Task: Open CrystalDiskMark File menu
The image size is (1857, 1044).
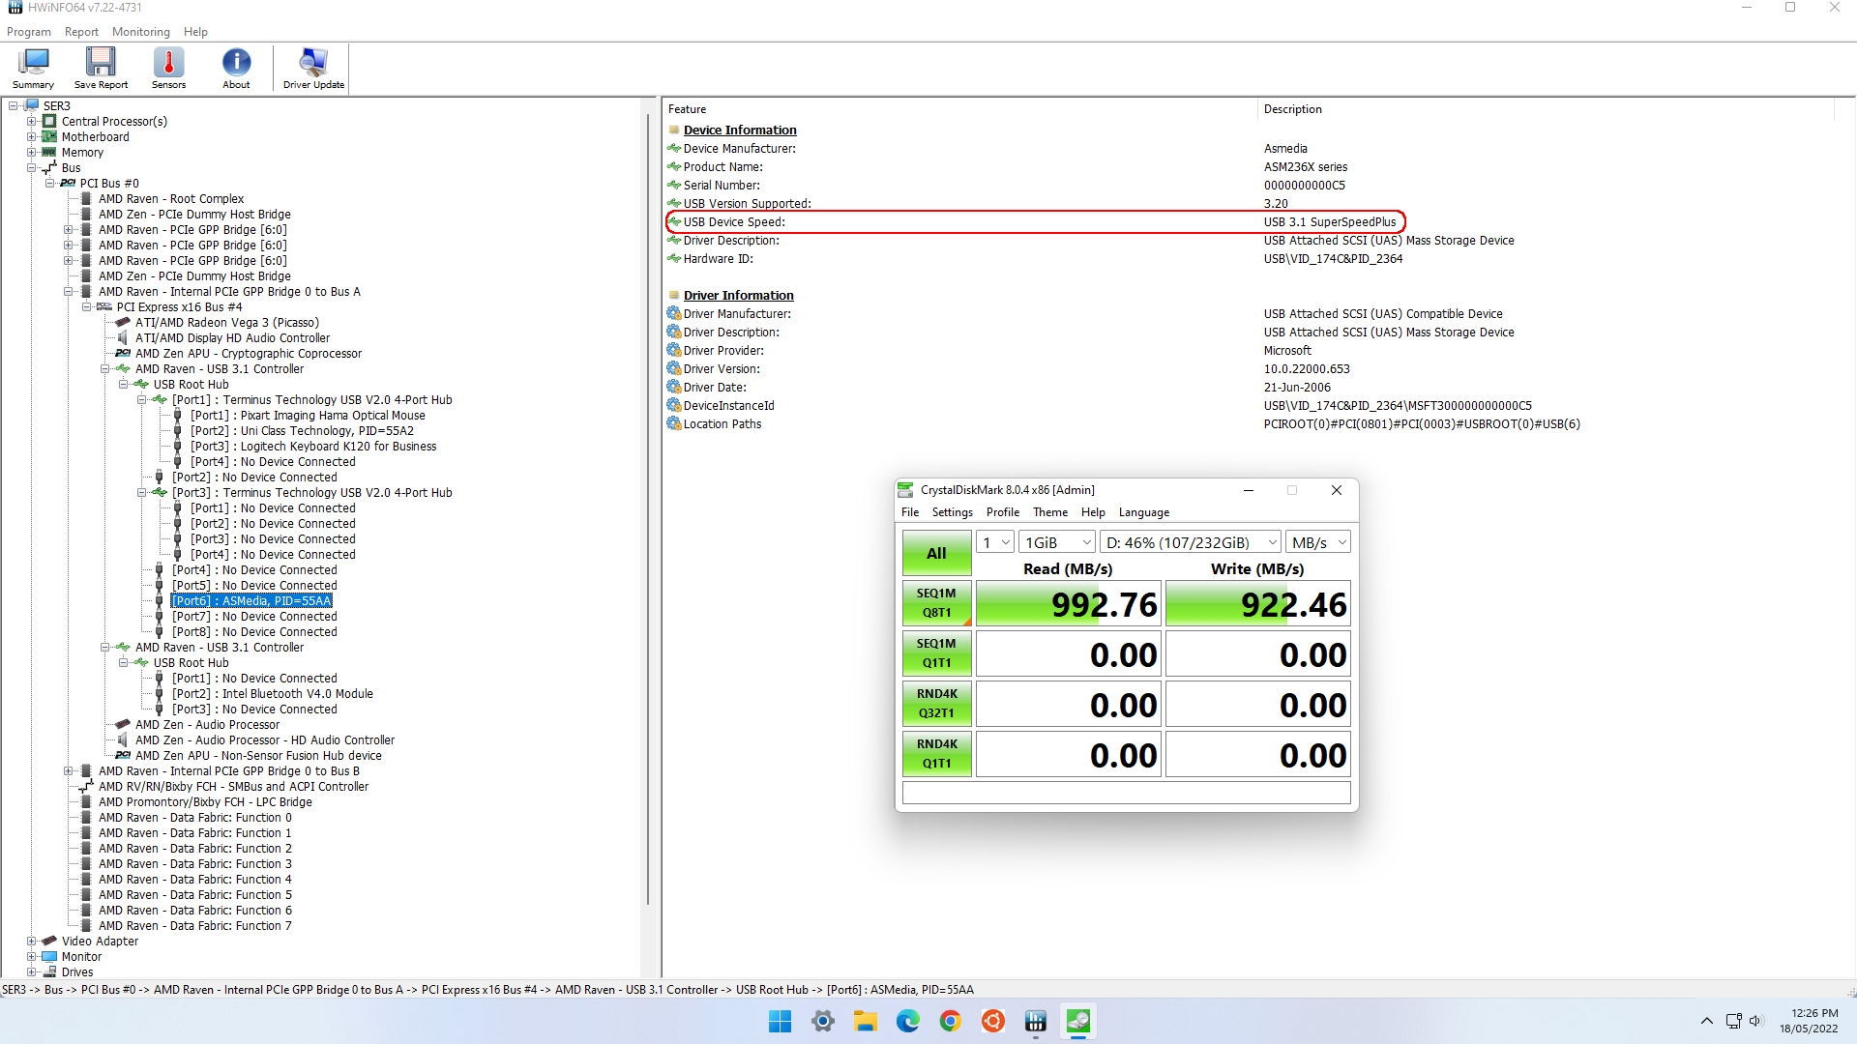Action: tap(910, 512)
